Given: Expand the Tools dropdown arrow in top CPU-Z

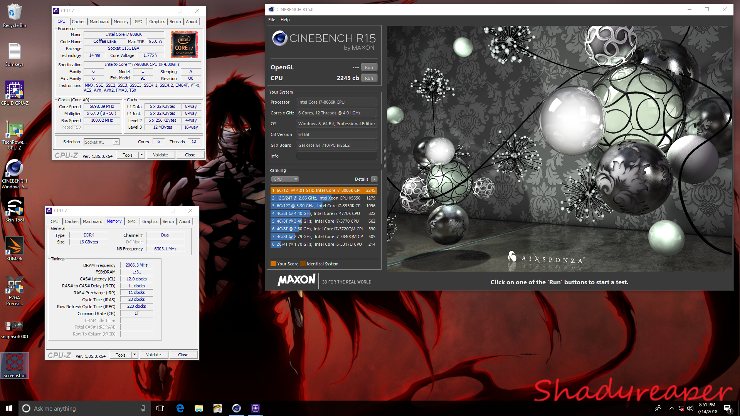Looking at the screenshot, I should 141,155.
